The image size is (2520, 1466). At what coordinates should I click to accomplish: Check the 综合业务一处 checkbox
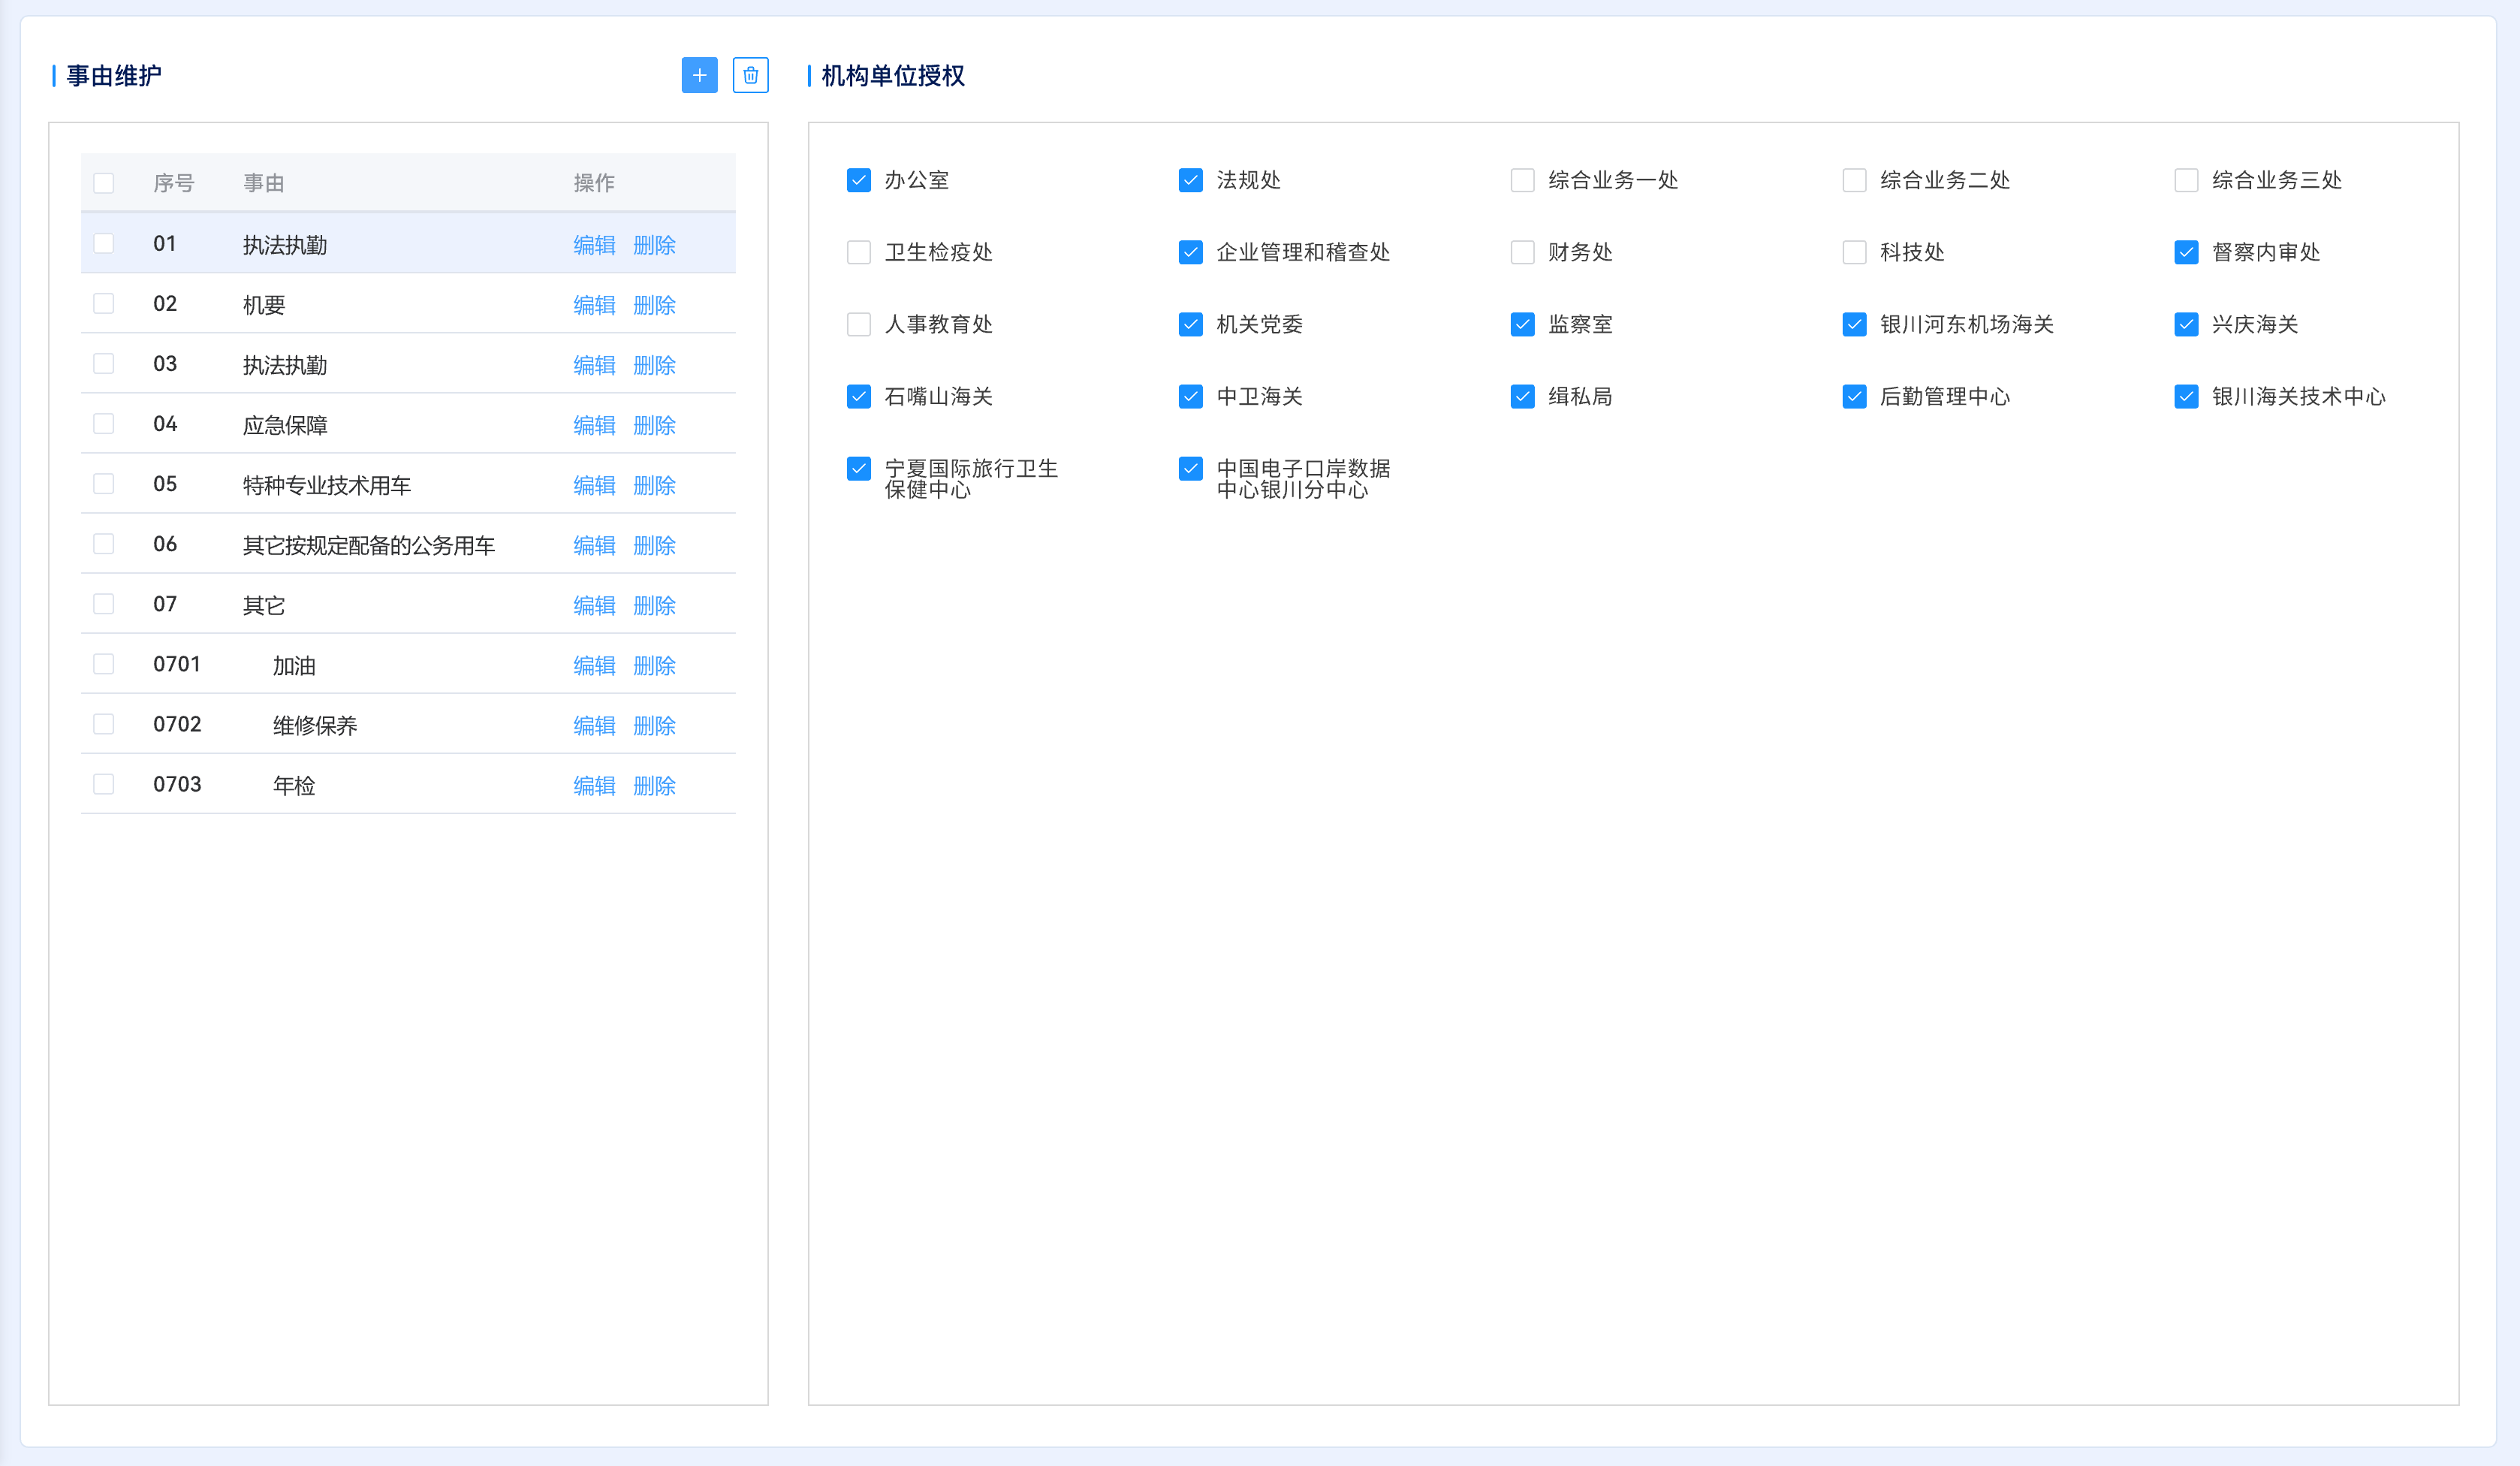1522,180
